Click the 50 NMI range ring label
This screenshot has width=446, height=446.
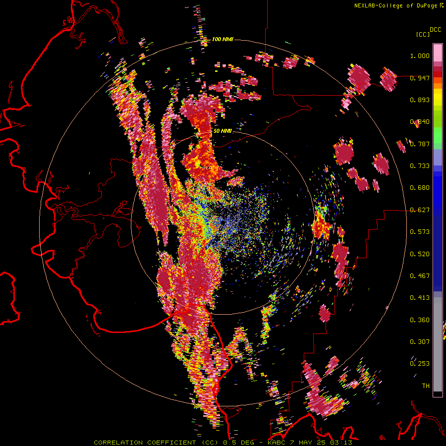click(x=223, y=131)
